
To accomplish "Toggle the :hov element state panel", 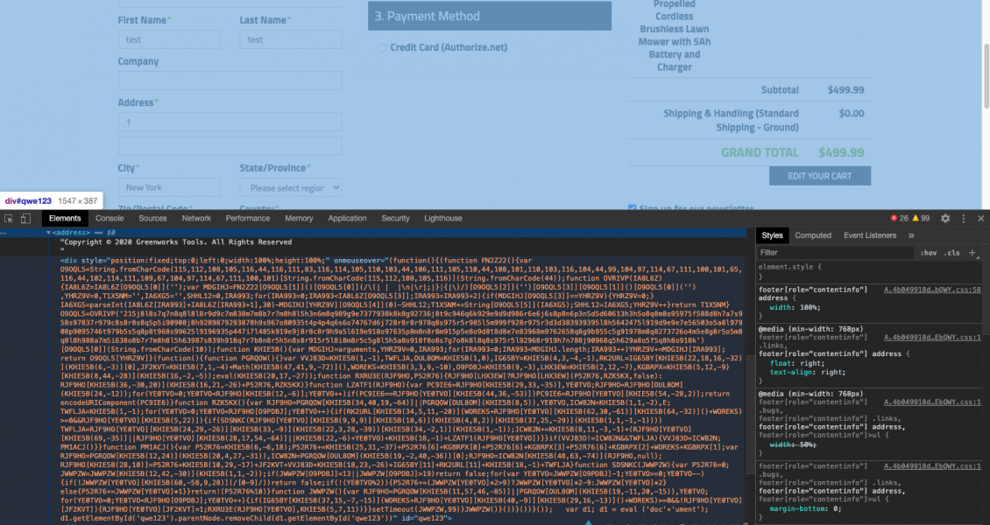I will (928, 253).
